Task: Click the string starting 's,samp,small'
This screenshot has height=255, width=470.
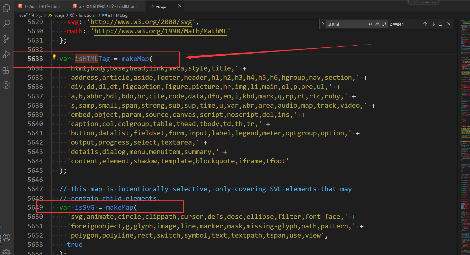Action: pyautogui.click(x=217, y=105)
